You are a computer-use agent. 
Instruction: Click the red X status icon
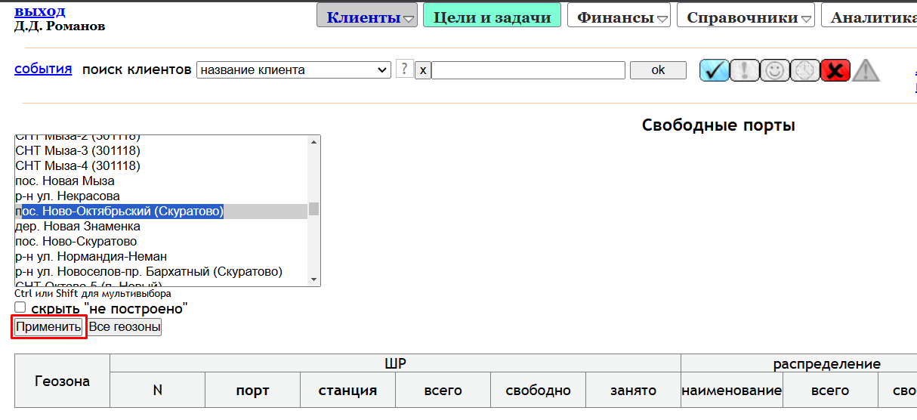coord(835,70)
